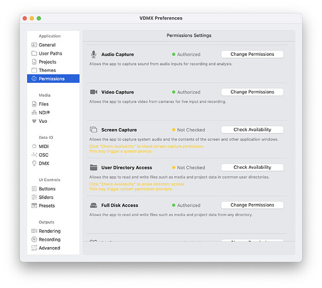Screen dimensions: 322x288
Task: Click the Vuo icon in Media section
Action: 34,121
